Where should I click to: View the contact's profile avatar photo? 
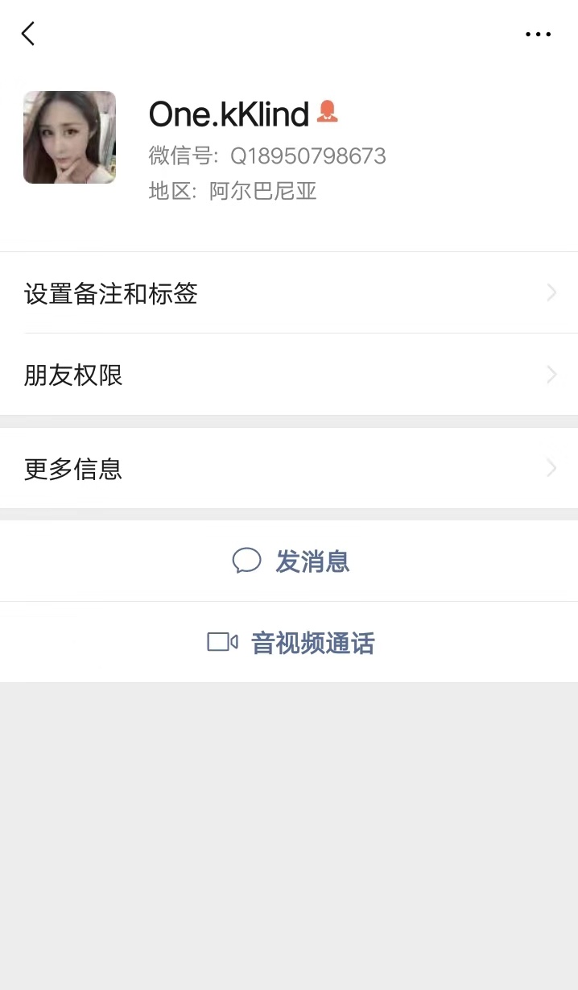(x=69, y=137)
